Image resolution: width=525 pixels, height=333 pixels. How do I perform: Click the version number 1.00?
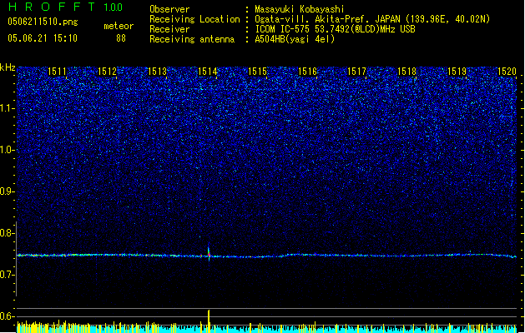click(114, 7)
